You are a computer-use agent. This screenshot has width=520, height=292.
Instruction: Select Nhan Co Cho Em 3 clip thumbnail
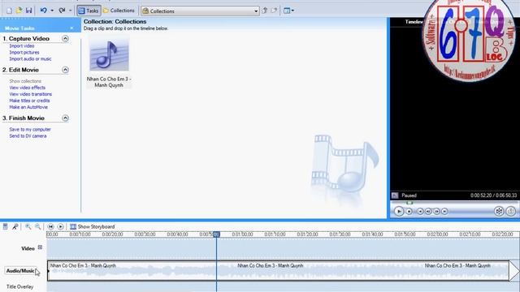pos(109,54)
